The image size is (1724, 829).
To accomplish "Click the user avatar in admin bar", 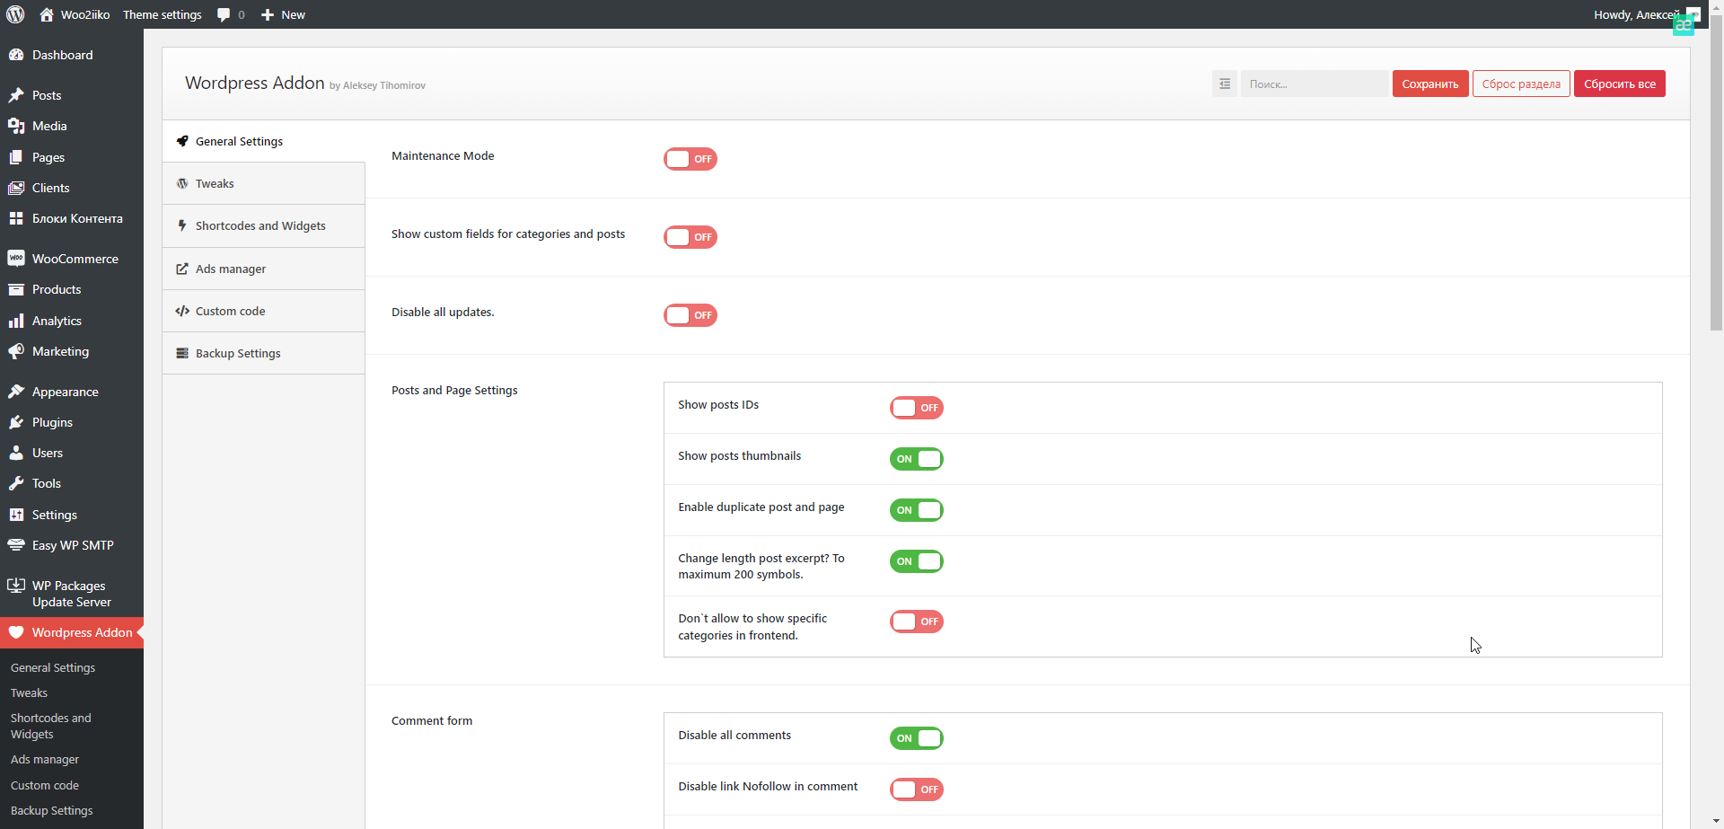I will pyautogui.click(x=1693, y=14).
